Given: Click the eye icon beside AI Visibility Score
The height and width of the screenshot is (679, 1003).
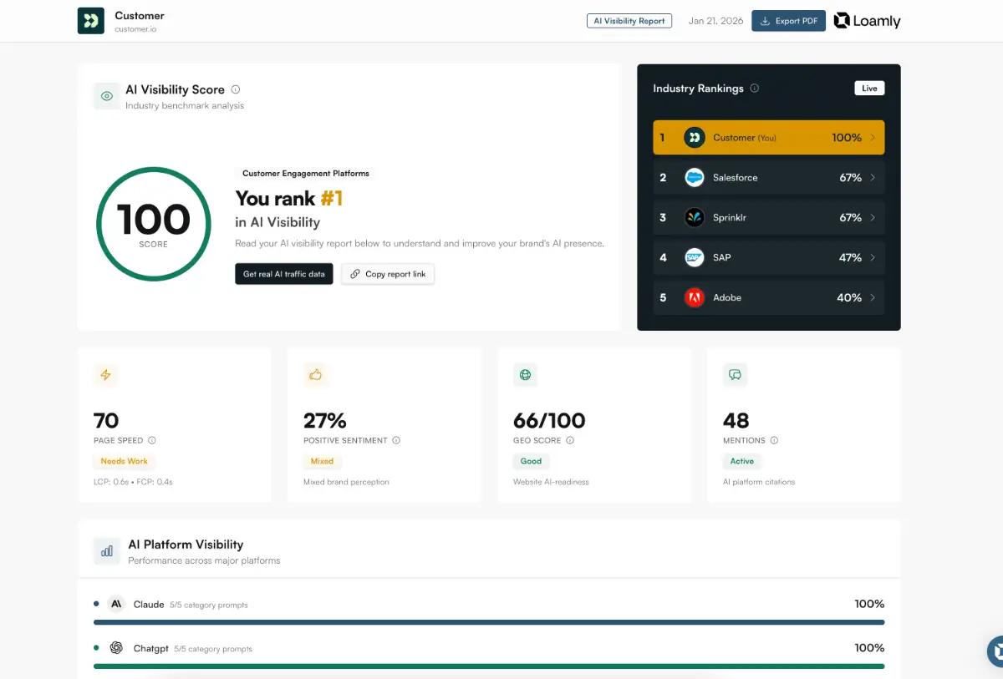Looking at the screenshot, I should (106, 96).
